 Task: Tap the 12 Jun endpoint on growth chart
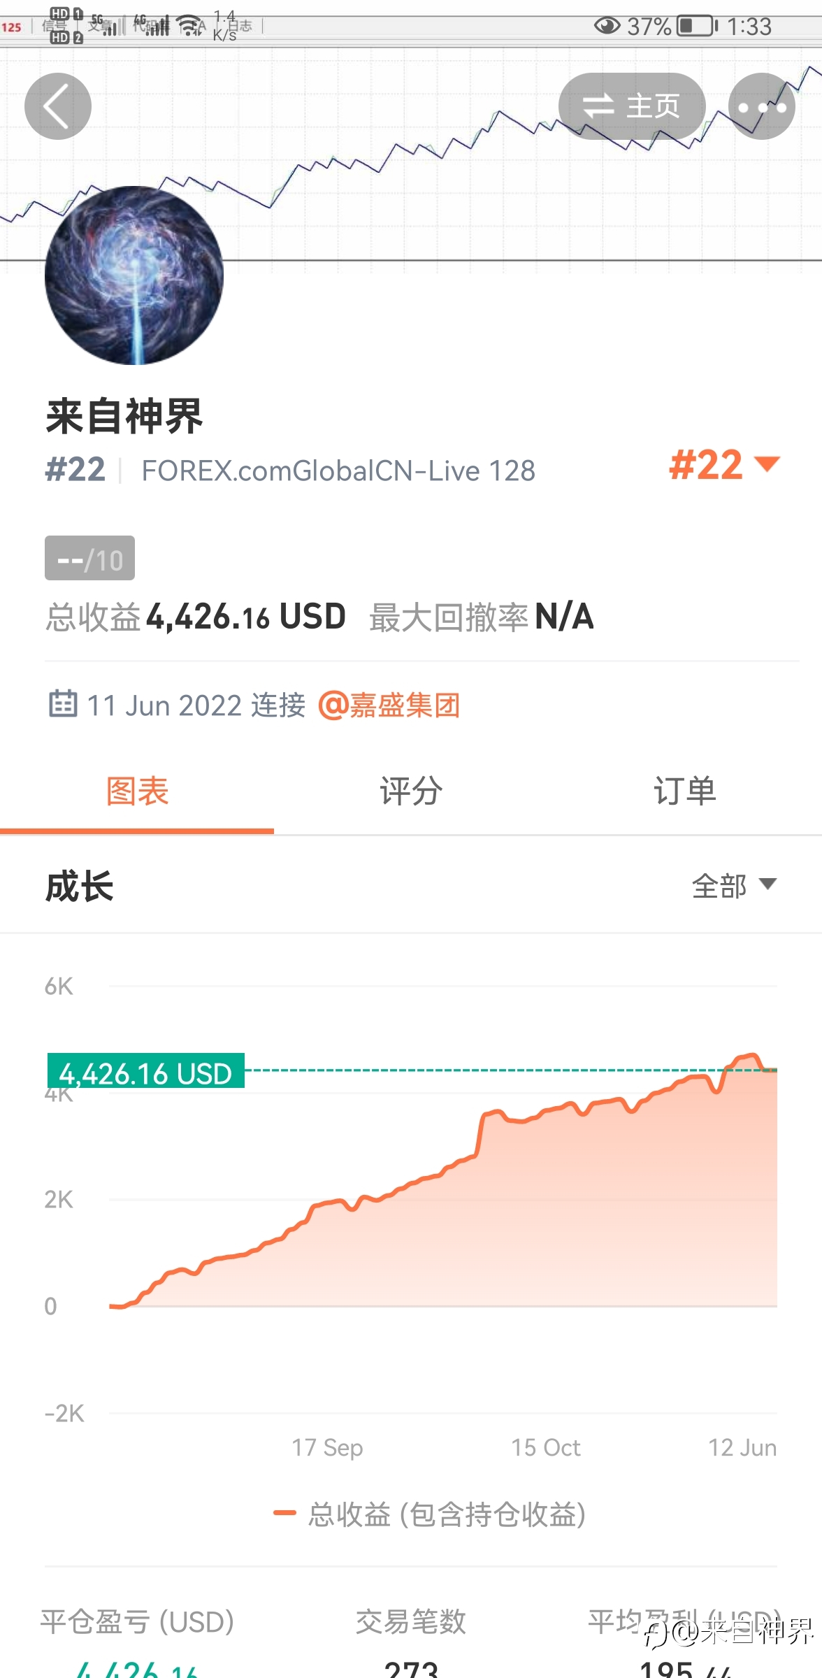pos(742,1447)
